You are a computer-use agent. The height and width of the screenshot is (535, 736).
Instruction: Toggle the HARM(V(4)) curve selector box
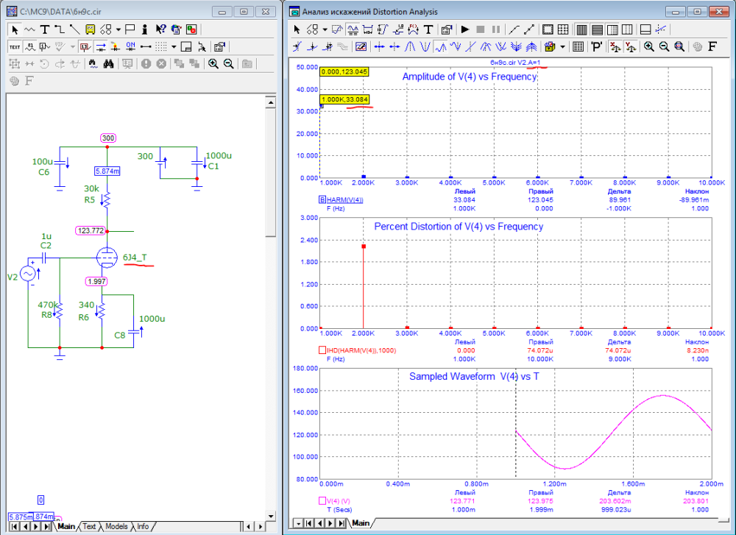[322, 200]
